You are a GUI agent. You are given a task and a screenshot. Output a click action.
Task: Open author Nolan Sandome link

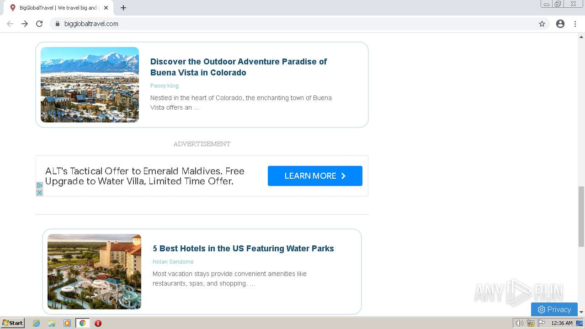[x=173, y=262]
